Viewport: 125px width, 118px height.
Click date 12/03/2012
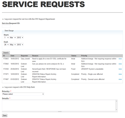pyautogui.click(x=15, y=74)
